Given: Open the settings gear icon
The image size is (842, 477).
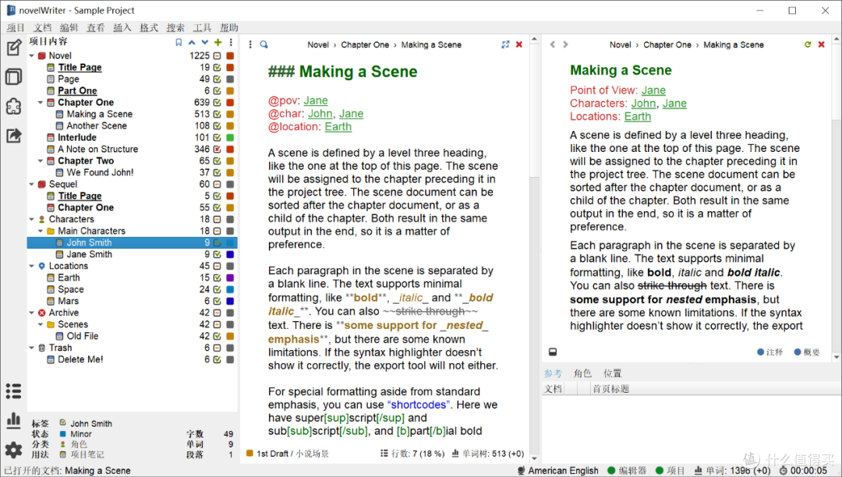Looking at the screenshot, I should [13, 450].
